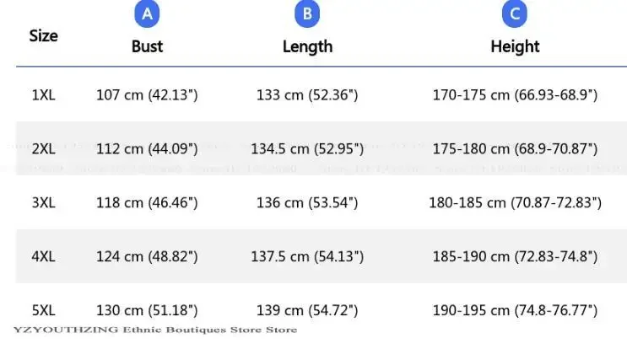The width and height of the screenshot is (627, 349).
Task: Click the Bust column header
Action: pos(147,46)
